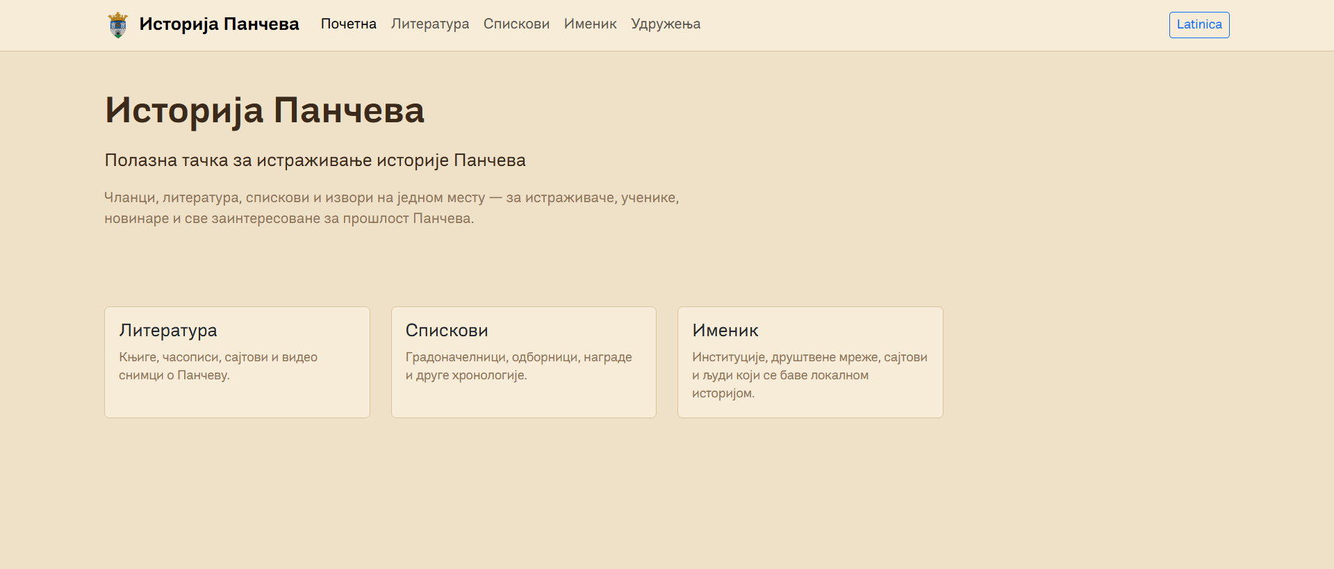
Task: Click the subtitle Полазна тачка за истраживање историје Панчева
Action: (x=315, y=160)
